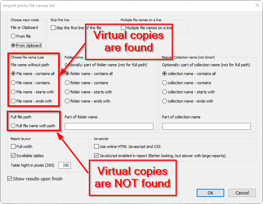
Task: Choose File name - contains option
Action: (x=13, y=83)
